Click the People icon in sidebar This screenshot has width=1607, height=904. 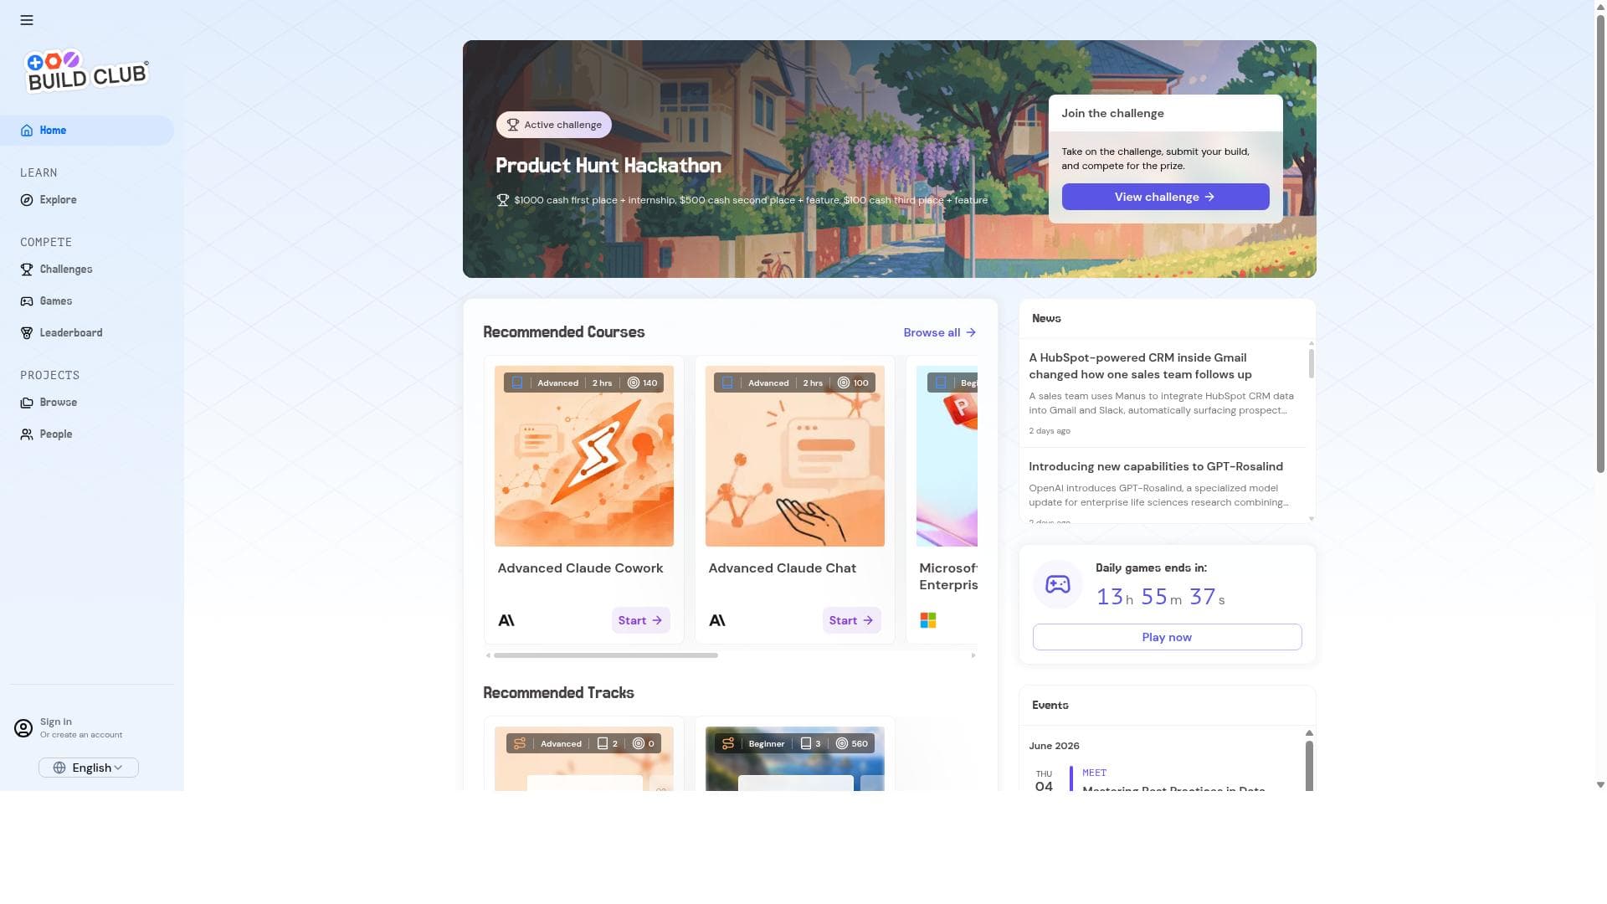pyautogui.click(x=27, y=434)
